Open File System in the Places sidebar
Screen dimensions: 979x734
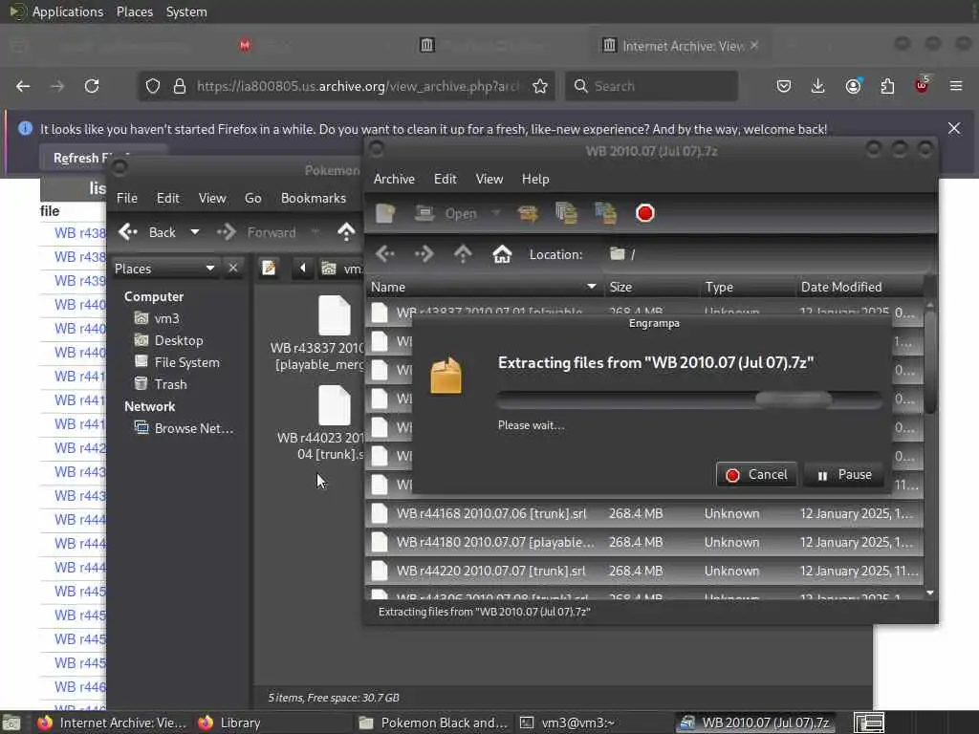click(x=177, y=362)
